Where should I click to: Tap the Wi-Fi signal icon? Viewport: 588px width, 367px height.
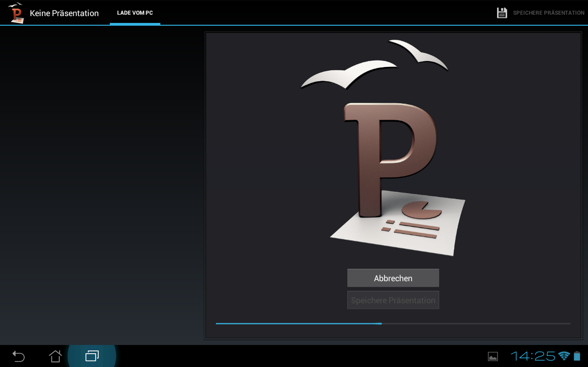[x=564, y=356]
